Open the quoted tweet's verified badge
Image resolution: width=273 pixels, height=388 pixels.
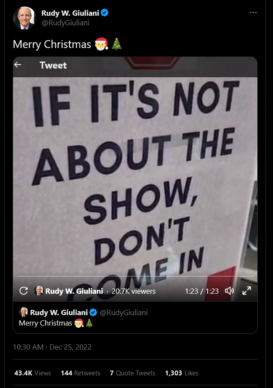point(93,312)
